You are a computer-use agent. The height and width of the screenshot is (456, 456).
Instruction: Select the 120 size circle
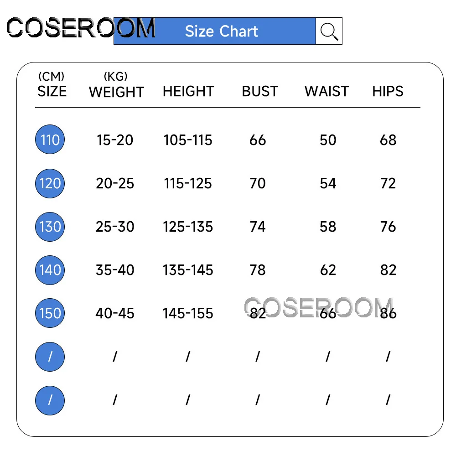[50, 183]
